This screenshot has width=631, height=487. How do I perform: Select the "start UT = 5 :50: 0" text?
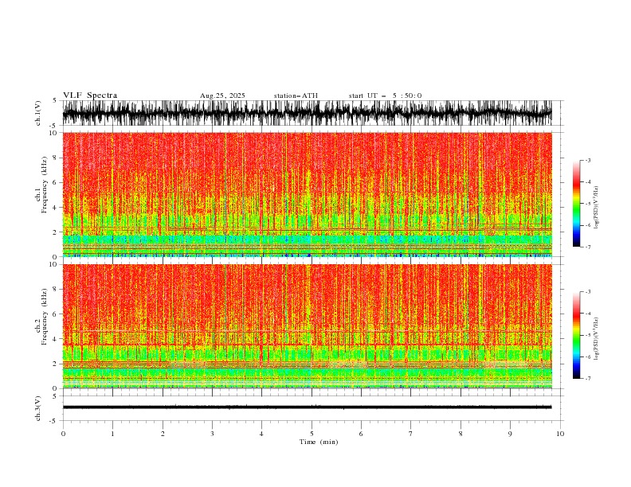tap(385, 95)
